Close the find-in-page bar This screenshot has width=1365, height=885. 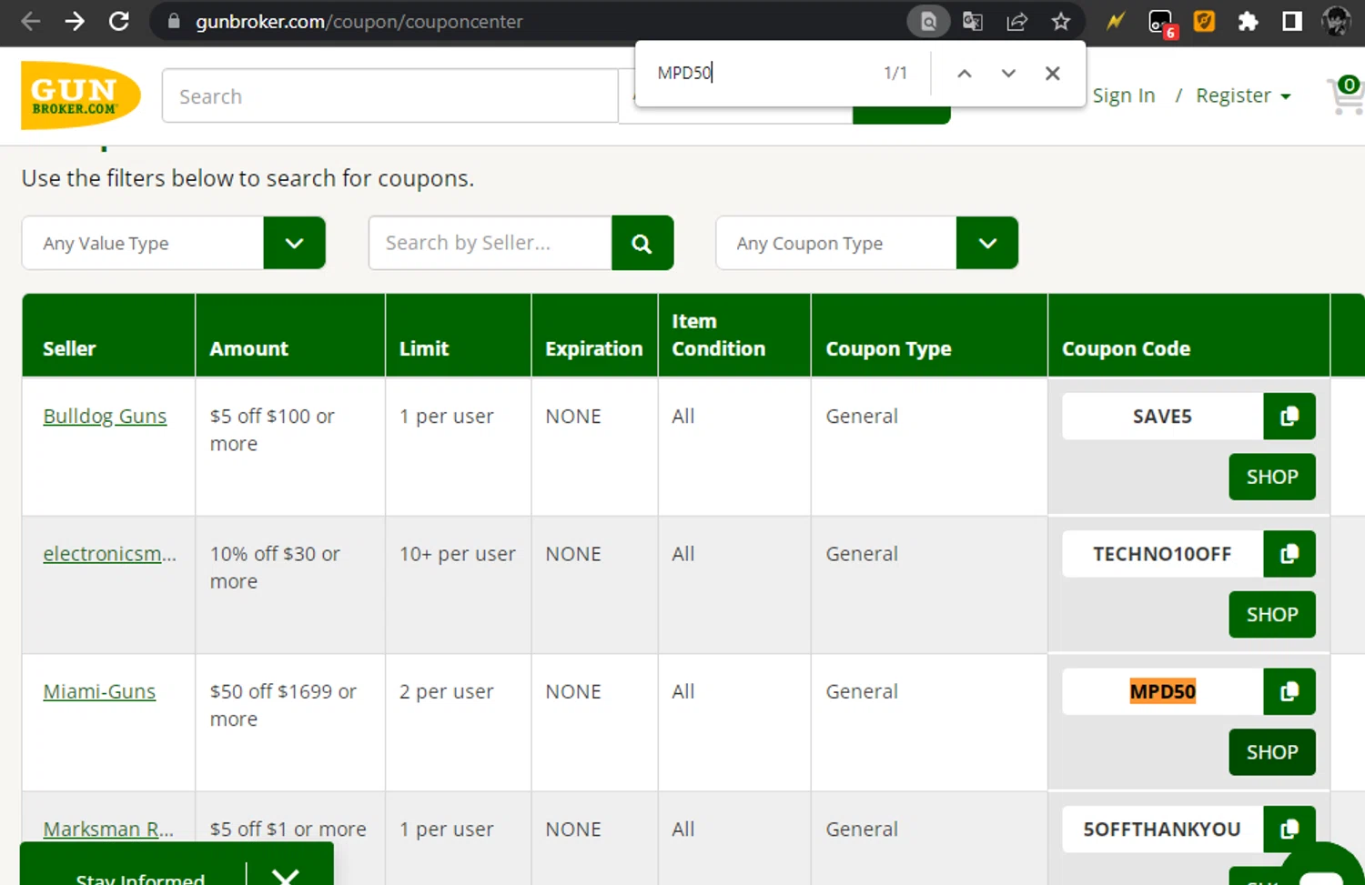(1052, 74)
